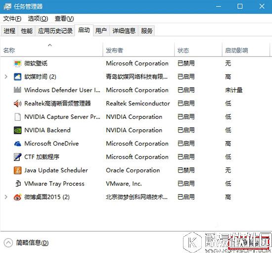The image size is (272, 253).
Task: Click the NVIDIA Capture Server file icon
Action: point(17,117)
